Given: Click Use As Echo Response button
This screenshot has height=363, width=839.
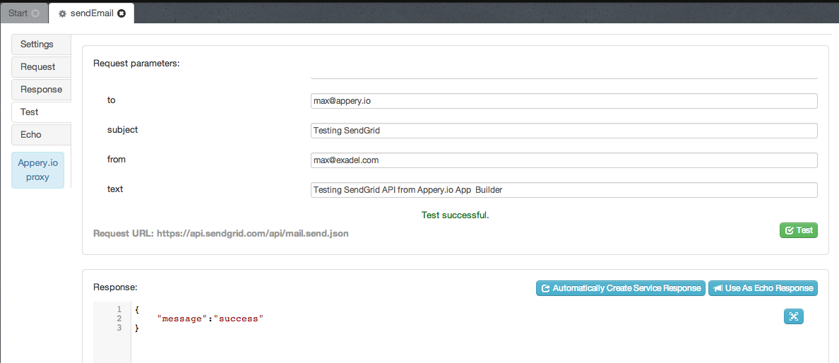Looking at the screenshot, I should tap(763, 288).
